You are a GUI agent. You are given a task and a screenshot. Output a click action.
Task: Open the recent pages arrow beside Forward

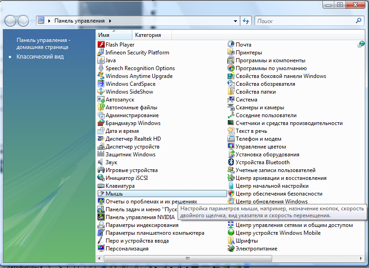(x=32, y=21)
